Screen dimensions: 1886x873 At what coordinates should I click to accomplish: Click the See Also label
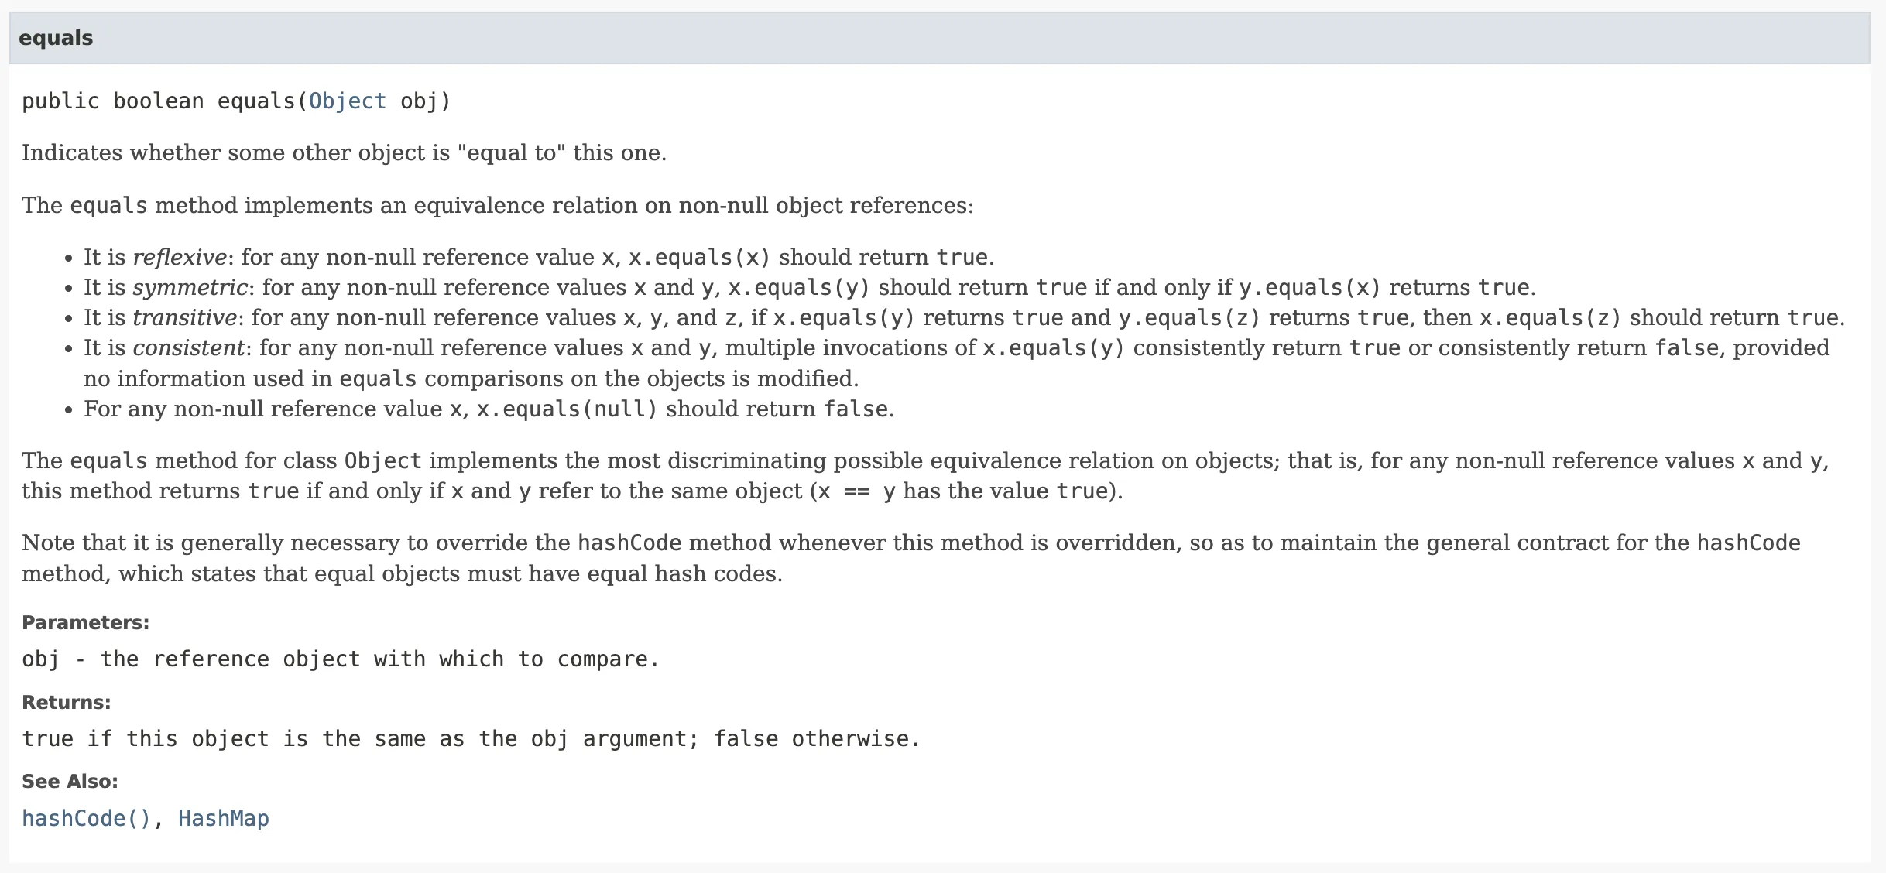coord(70,782)
